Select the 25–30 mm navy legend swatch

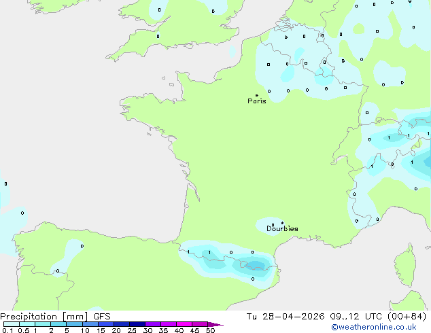[x=137, y=324]
